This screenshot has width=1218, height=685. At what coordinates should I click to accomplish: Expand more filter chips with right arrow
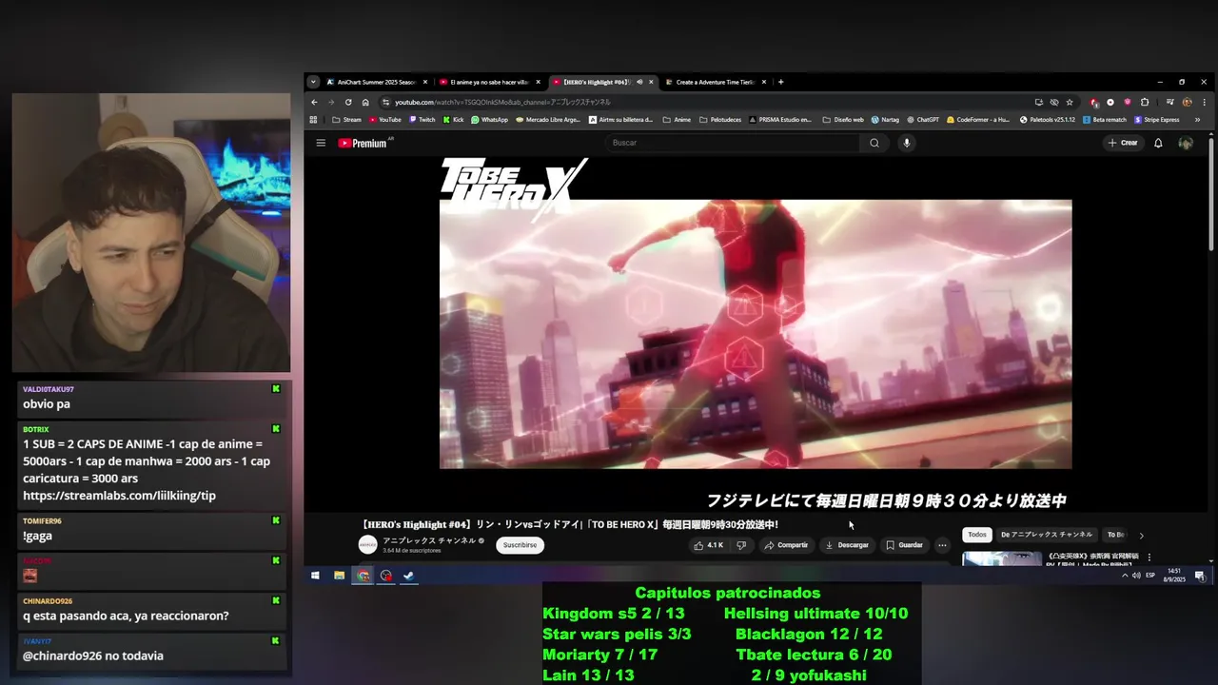coord(1141,536)
